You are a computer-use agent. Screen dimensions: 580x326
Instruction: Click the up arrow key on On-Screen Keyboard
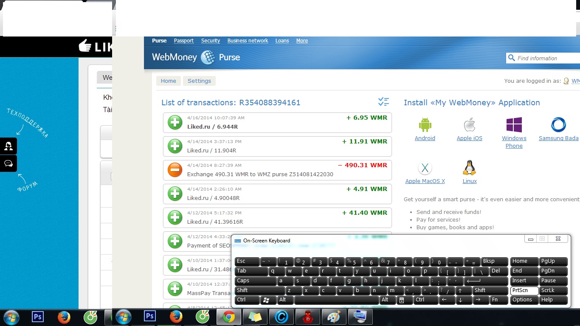(x=464, y=291)
